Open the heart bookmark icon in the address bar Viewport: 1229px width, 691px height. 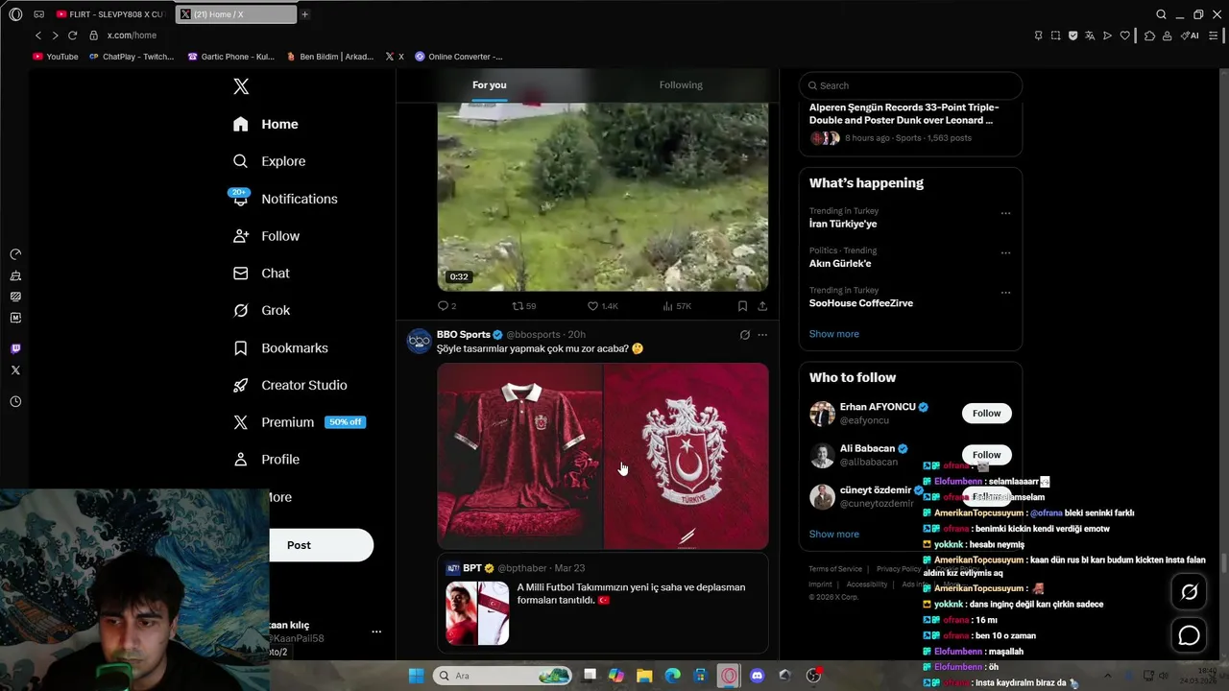point(1124,36)
